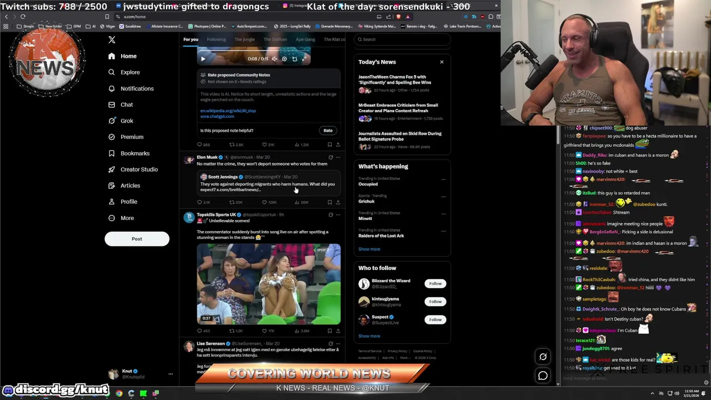Open Explore page from sidebar
Viewport: 711px width, 400px height.
pyautogui.click(x=124, y=72)
